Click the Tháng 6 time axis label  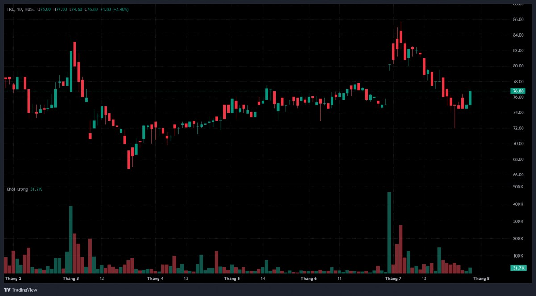[x=309, y=279]
